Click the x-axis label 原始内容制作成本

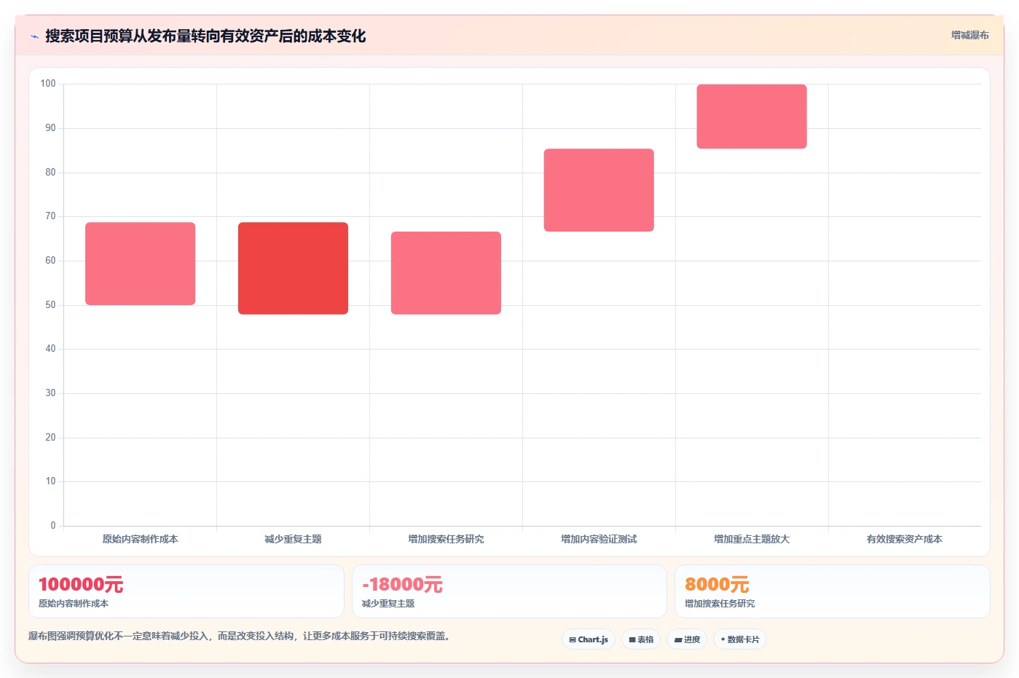coord(140,539)
